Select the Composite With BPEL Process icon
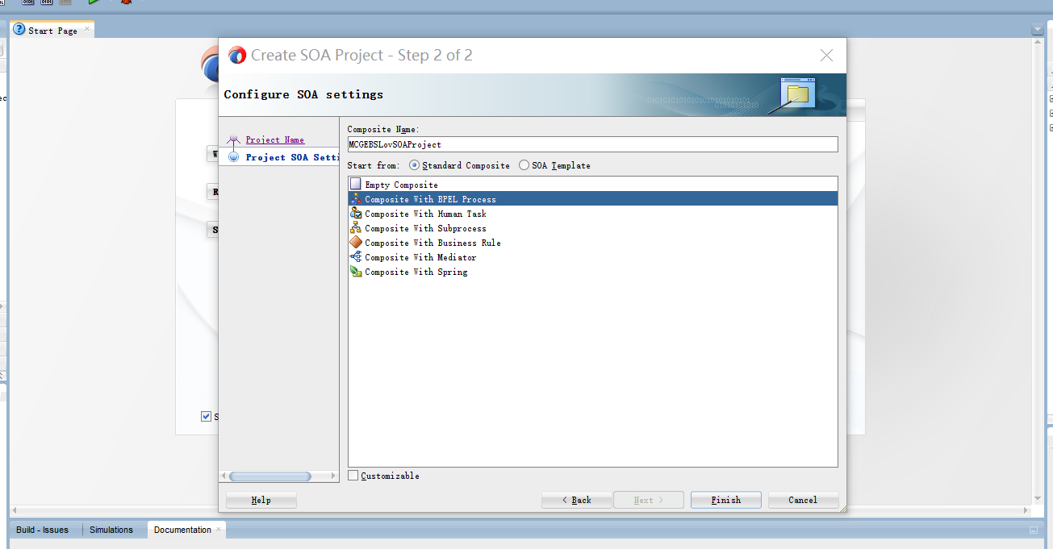The width and height of the screenshot is (1053, 549). [x=355, y=199]
